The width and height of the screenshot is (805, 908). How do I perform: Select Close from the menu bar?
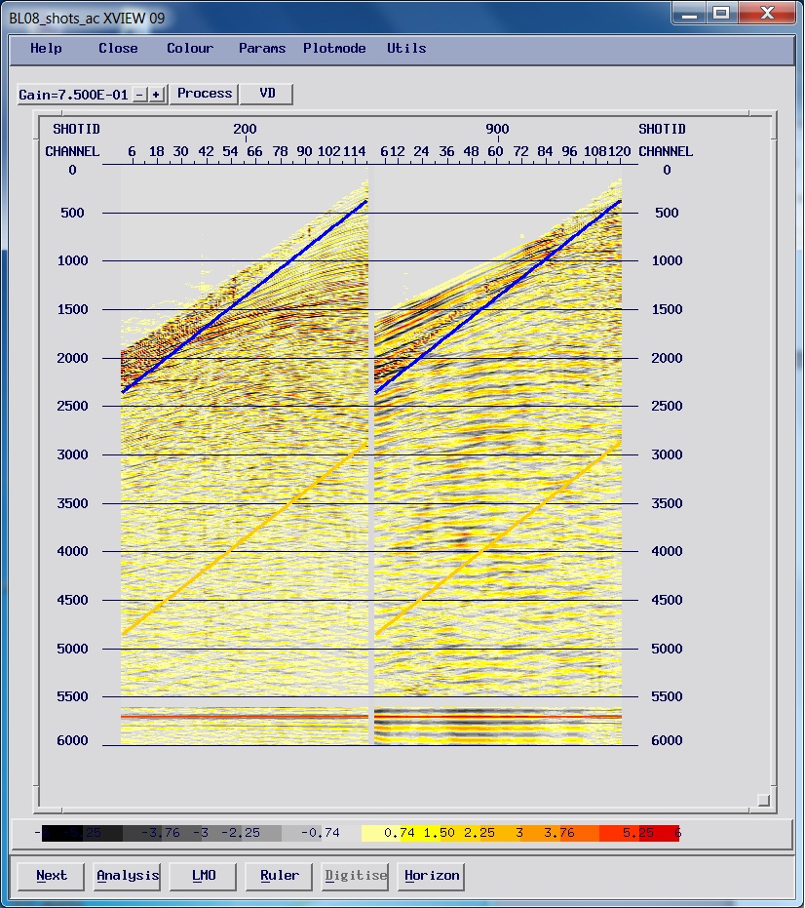(x=117, y=48)
